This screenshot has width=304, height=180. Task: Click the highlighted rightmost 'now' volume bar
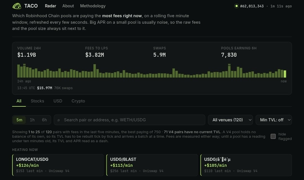click(x=285, y=74)
